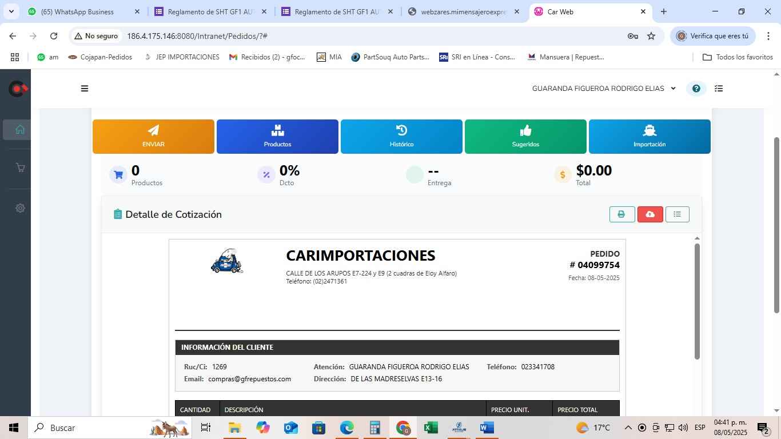
Task: Click the print icon in Detalle de Cotización
Action: tap(621, 214)
